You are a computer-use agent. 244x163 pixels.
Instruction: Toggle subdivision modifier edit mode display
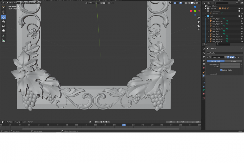[228, 57]
